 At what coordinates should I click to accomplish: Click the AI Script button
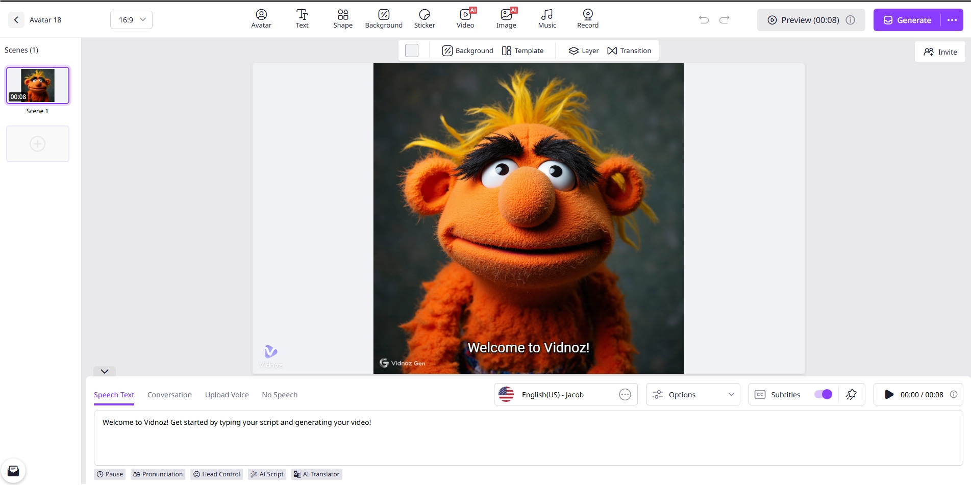coord(267,474)
